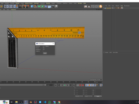This screenshot has width=139, height=104.
Task: Open the Pipeline menu
Action: 48,3
